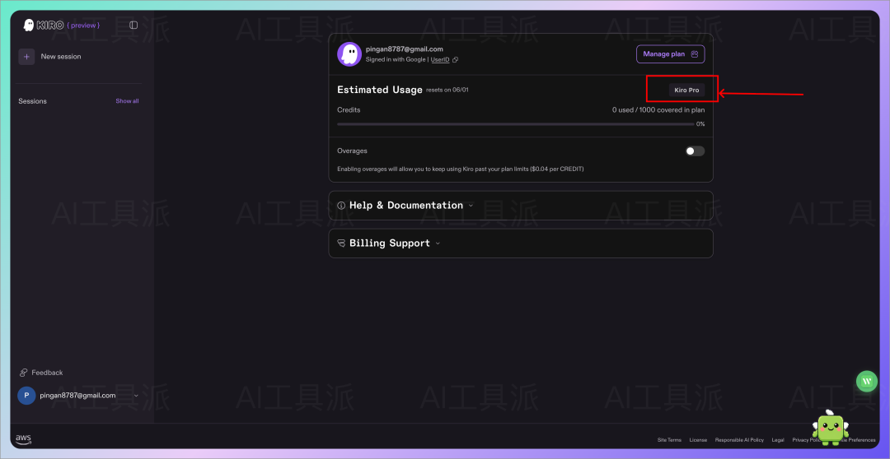Open the Legal footer link
Viewport: 890px width, 459px height.
778,440
